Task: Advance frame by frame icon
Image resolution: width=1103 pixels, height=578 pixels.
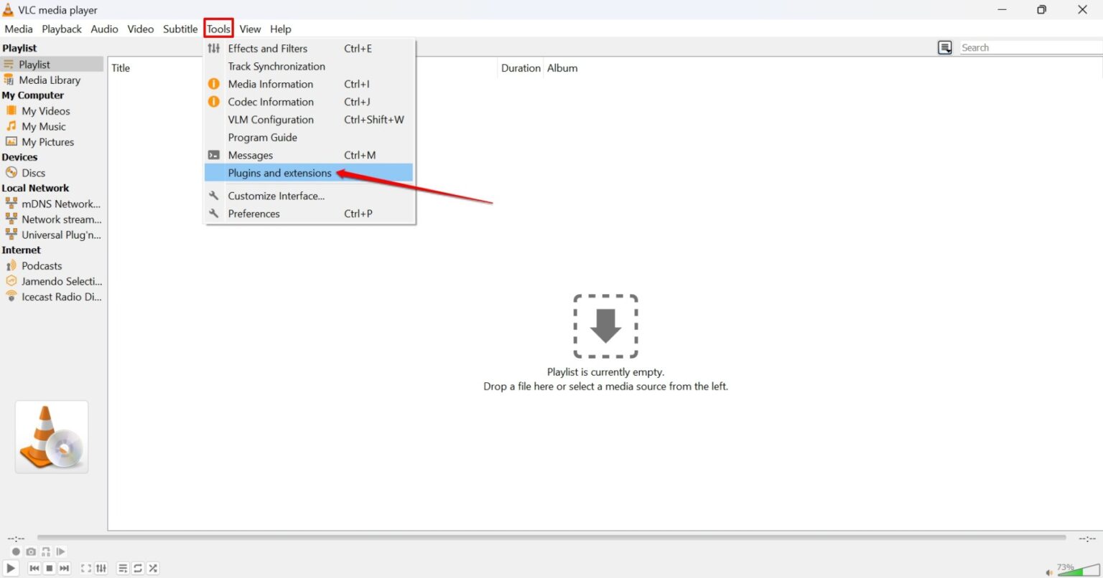Action: [x=61, y=551]
